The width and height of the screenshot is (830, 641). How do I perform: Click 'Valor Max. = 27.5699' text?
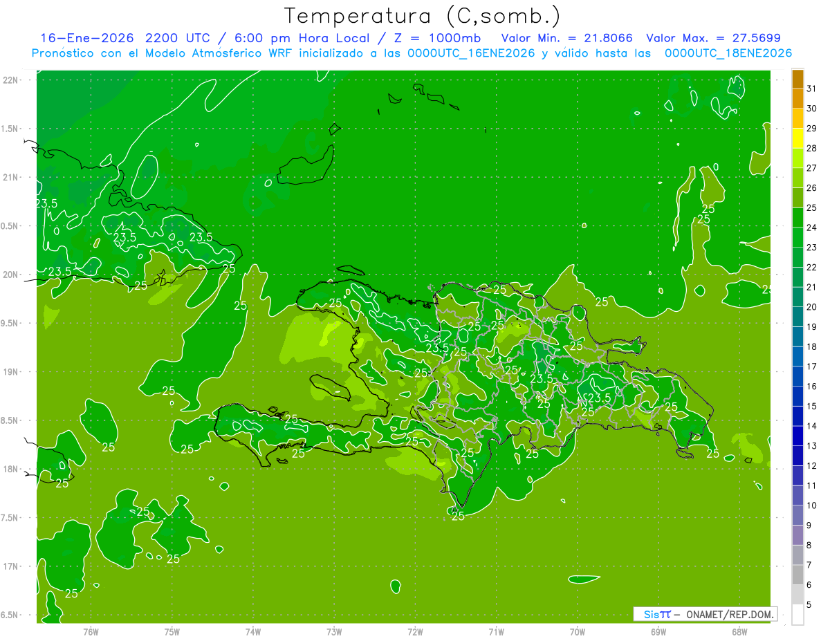713,38
